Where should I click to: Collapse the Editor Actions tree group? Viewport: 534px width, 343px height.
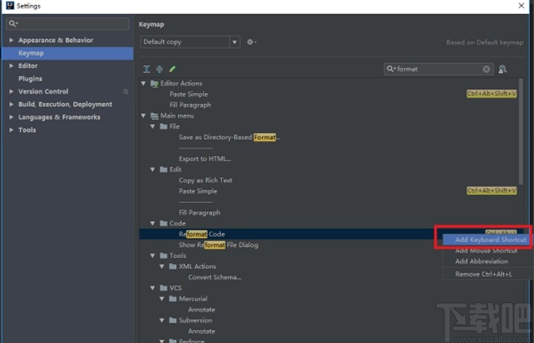144,84
